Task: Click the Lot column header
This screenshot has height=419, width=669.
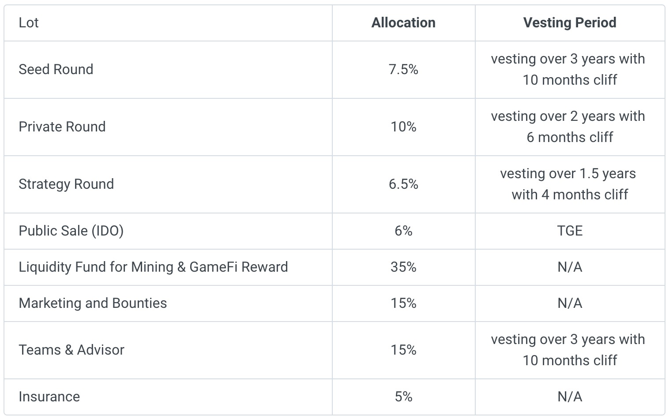Action: (29, 23)
